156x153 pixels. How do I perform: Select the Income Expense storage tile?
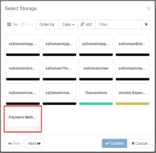(133, 93)
